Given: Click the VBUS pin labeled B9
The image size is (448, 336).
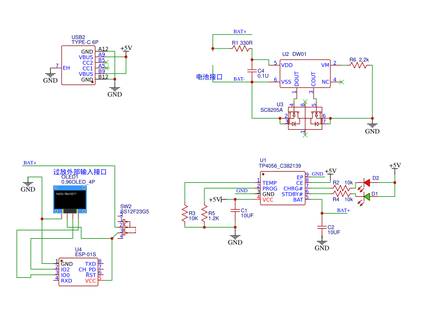Looking at the screenshot, I should point(86,74).
